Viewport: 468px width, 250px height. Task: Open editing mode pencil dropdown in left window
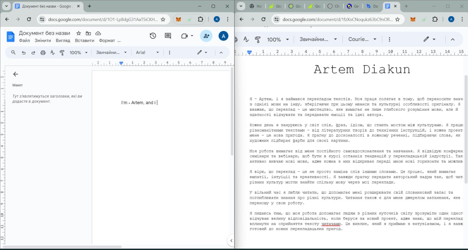click(x=202, y=53)
